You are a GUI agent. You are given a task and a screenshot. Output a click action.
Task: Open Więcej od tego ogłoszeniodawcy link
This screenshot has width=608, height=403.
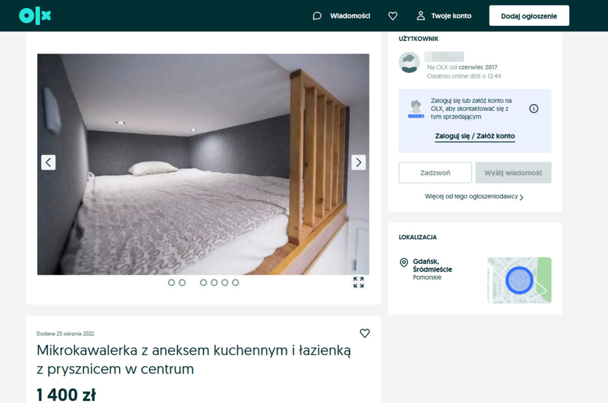point(471,196)
